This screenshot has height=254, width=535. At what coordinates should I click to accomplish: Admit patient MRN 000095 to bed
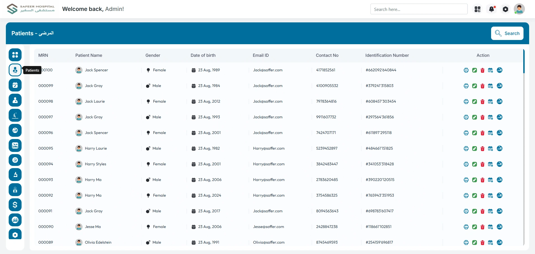tap(499, 148)
